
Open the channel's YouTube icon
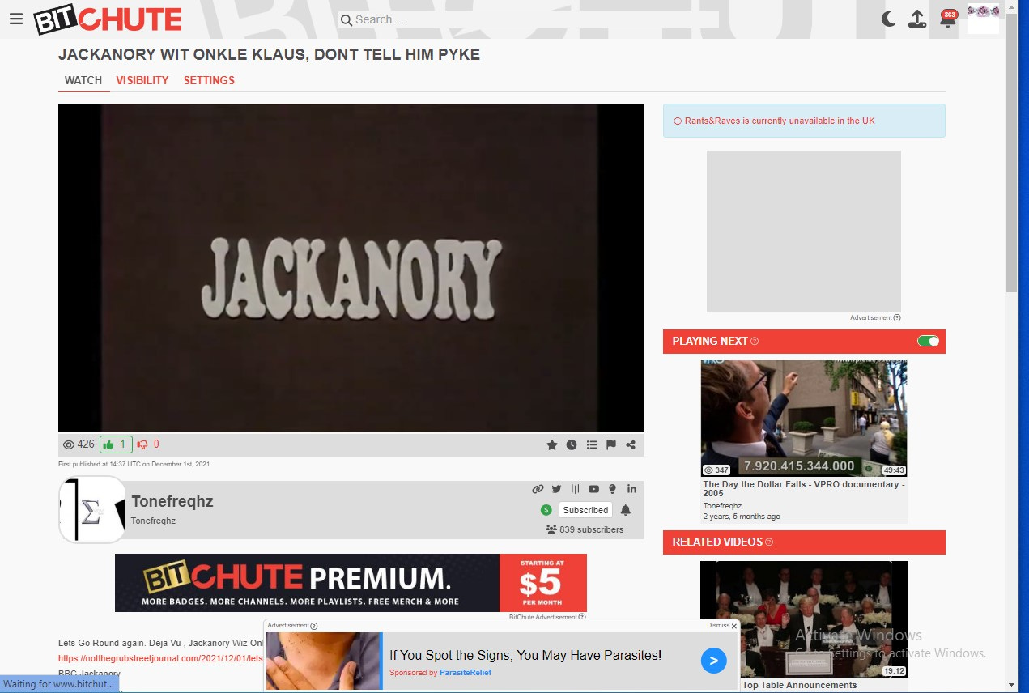tap(594, 489)
